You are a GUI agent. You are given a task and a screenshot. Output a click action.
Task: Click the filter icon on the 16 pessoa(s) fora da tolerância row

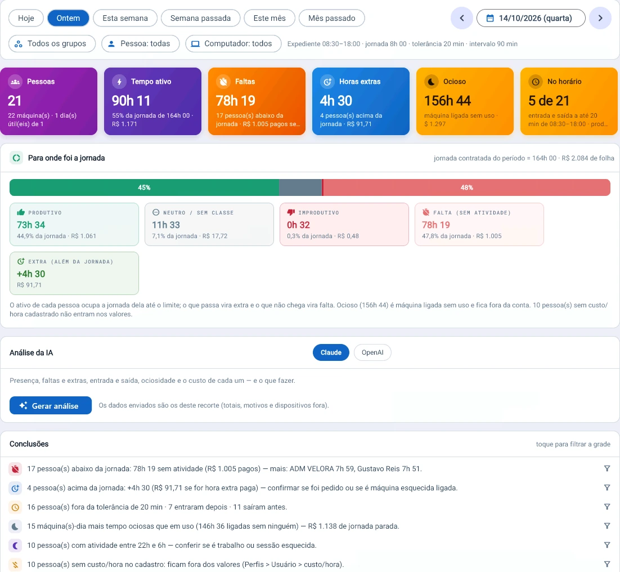[607, 507]
